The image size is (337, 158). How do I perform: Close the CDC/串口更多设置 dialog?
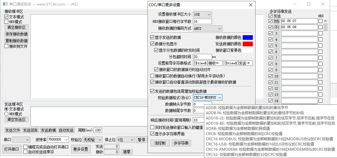point(251,5)
